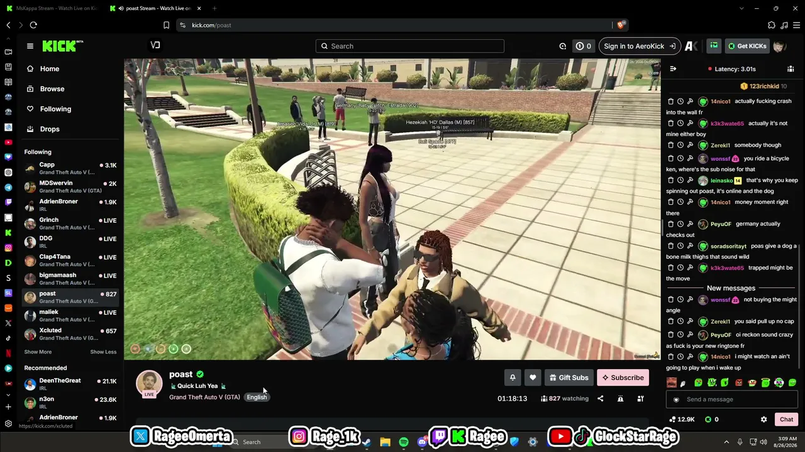Open the green treasure chest icon
This screenshot has height=452, width=805.
coord(714,46)
